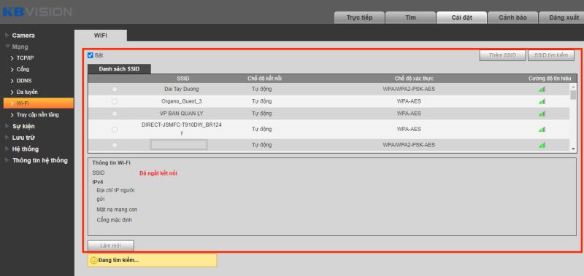
Task: Click scroll down arrow of SSID list
Action: pyautogui.click(x=573, y=149)
